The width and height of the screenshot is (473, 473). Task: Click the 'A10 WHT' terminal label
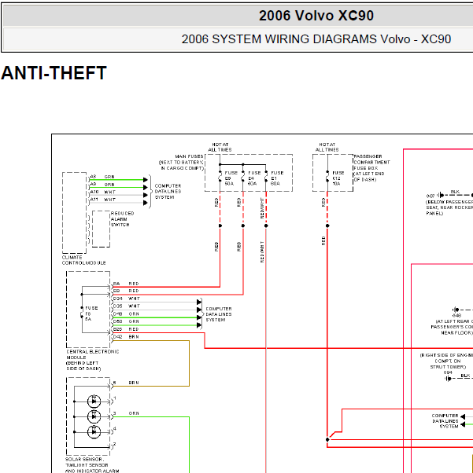103,192
